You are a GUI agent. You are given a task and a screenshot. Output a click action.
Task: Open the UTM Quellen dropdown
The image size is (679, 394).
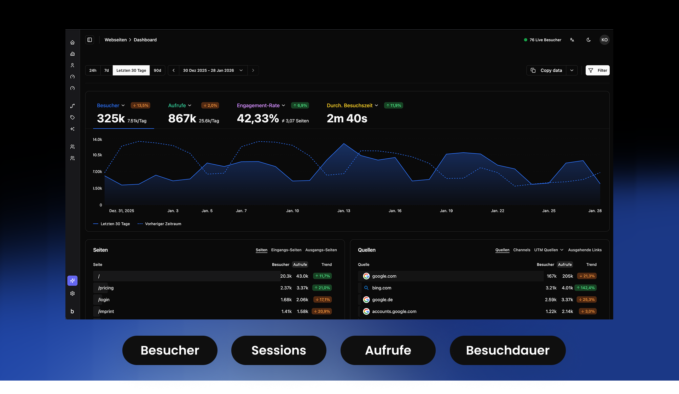[x=549, y=250]
